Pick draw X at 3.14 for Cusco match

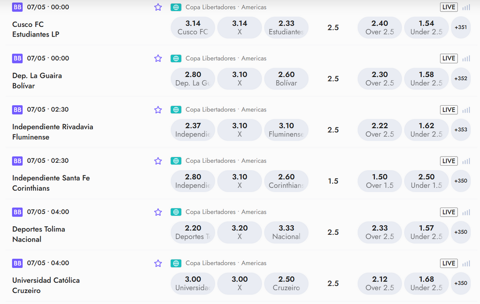coord(240,27)
